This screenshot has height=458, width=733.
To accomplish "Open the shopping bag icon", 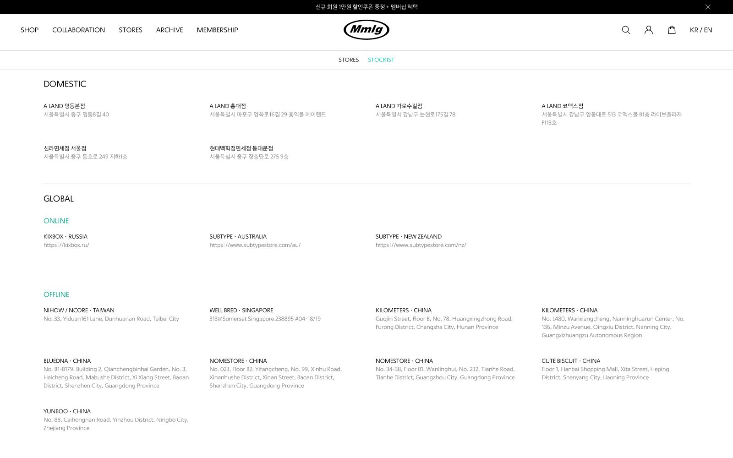I will tap(672, 30).
